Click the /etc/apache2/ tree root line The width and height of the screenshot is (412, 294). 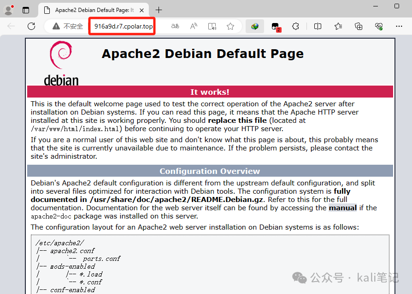pos(60,243)
